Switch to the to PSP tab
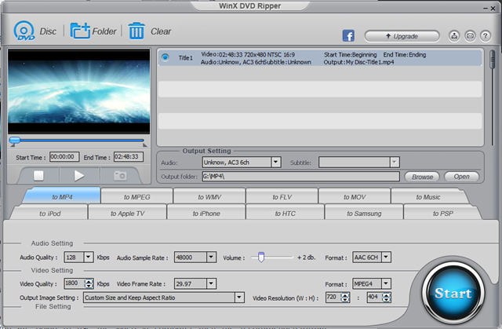 [442, 214]
